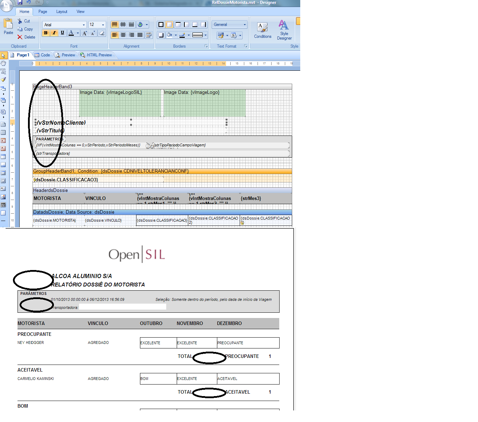Increase font size with grow font icon
Image resolution: width=478 pixels, height=422 pixels.
click(85, 33)
